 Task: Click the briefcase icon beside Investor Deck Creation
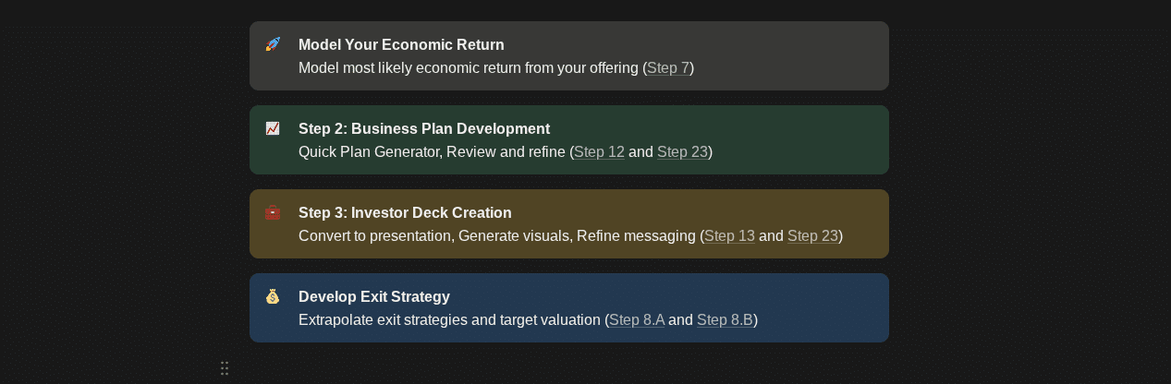273,212
